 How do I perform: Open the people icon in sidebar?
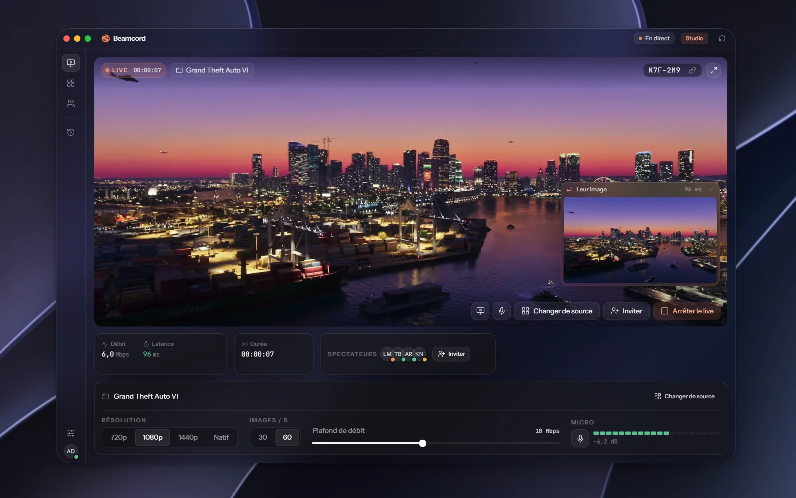(x=71, y=103)
